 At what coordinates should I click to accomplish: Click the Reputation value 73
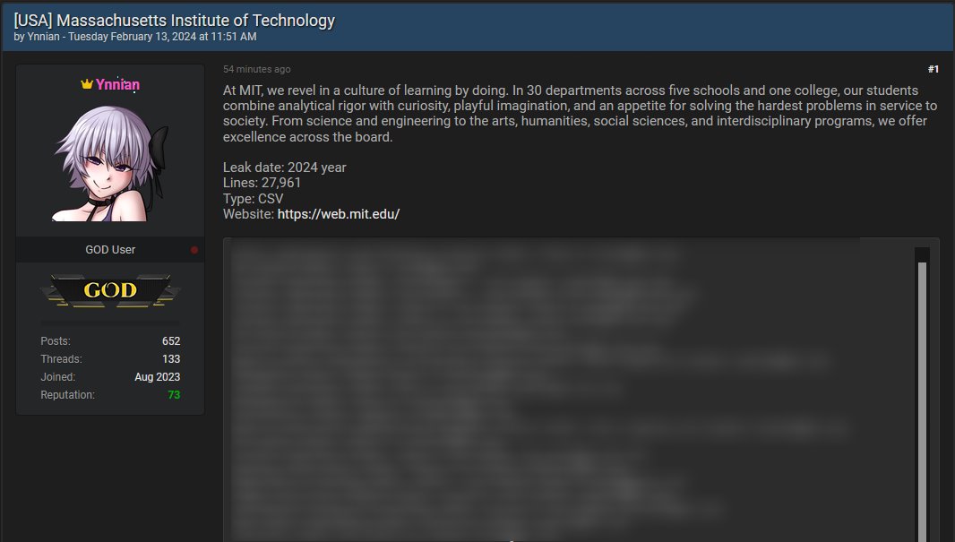[174, 394]
